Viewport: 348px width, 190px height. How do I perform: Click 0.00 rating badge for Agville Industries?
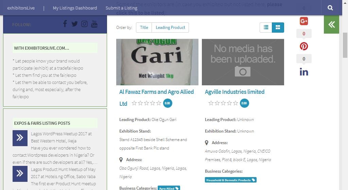point(244,103)
